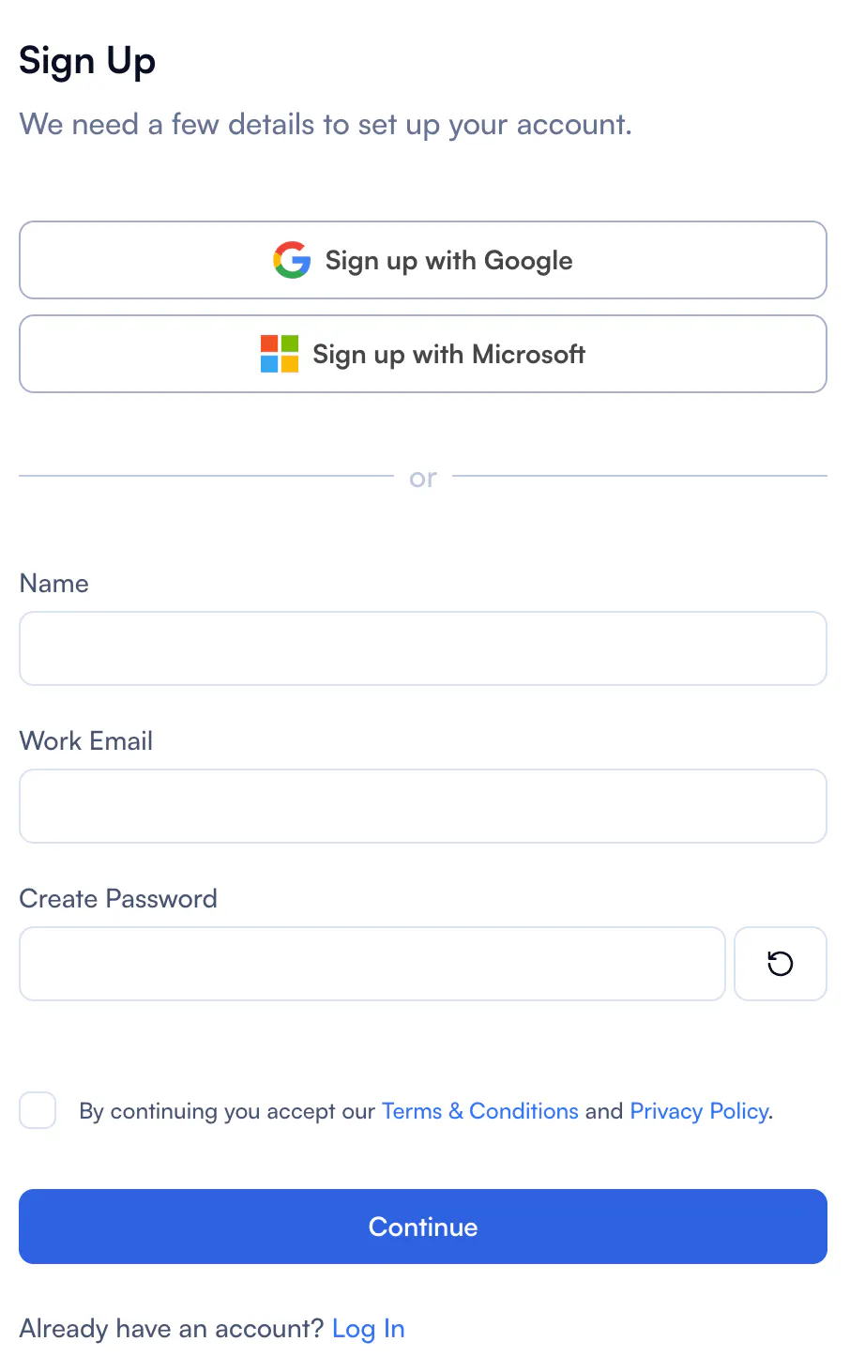Click into the Work Email field
Viewport: 865px width, 1372px height.
422,806
